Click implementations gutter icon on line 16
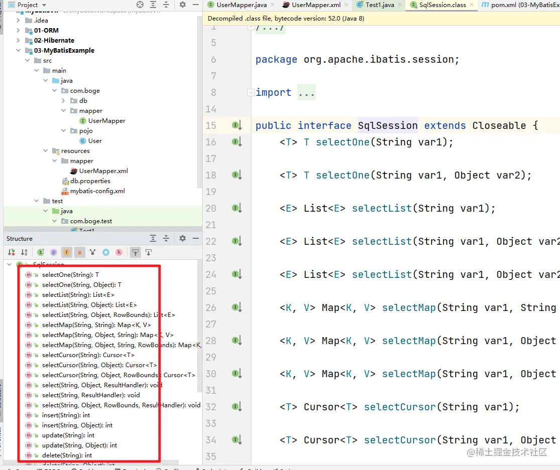 (237, 141)
